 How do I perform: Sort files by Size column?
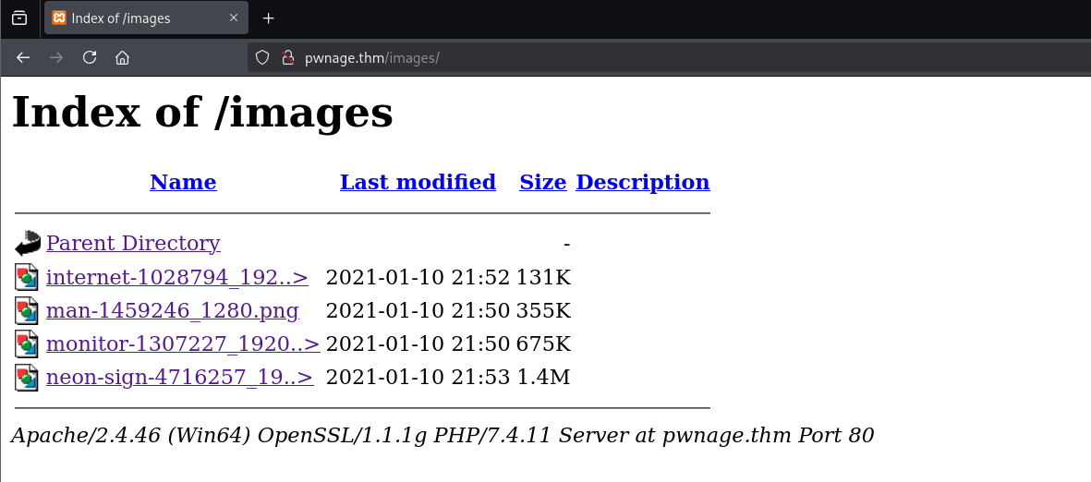[542, 182]
